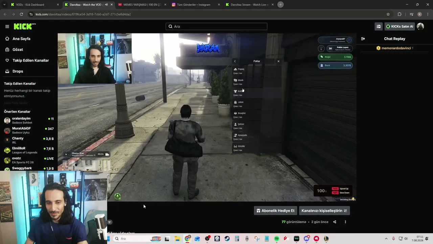The height and width of the screenshot is (244, 433).
Task: Toggle the Gözlük clothing item
Action: point(257,148)
